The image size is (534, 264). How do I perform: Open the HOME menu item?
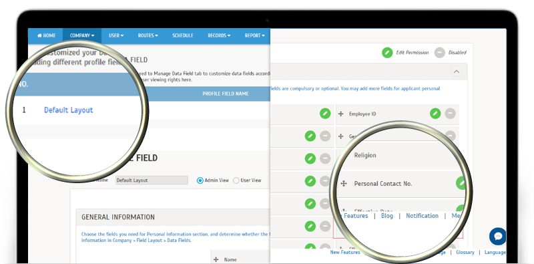coord(46,35)
